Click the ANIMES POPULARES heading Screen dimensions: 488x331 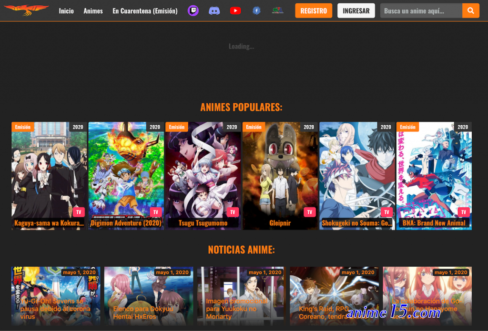pyautogui.click(x=241, y=107)
